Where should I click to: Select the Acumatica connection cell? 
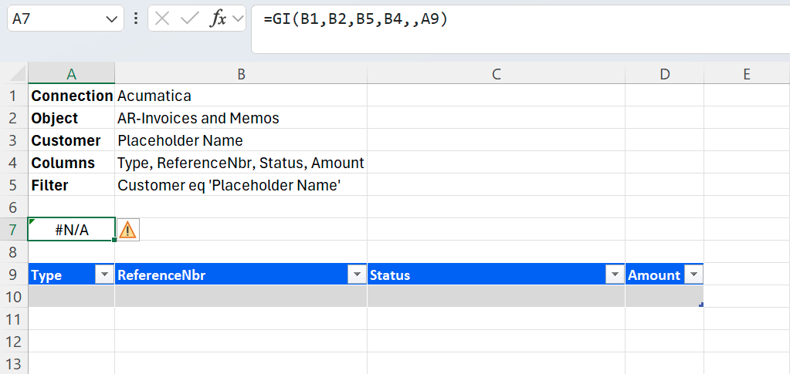(241, 96)
